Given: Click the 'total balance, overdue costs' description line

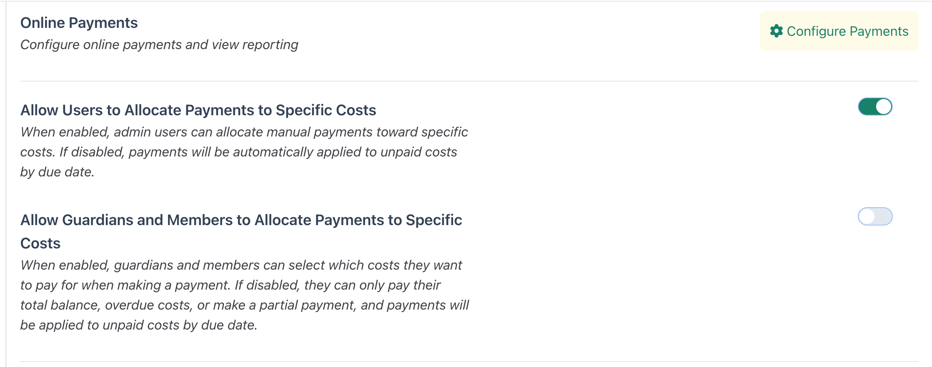Looking at the screenshot, I should (244, 305).
